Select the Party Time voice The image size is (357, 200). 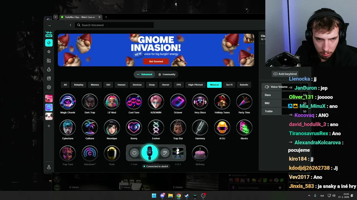244,102
